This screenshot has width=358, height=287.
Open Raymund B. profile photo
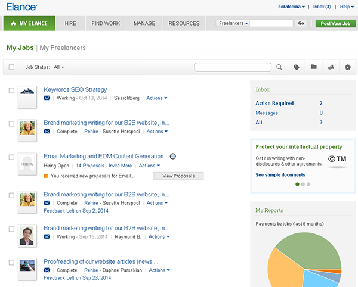(27, 236)
